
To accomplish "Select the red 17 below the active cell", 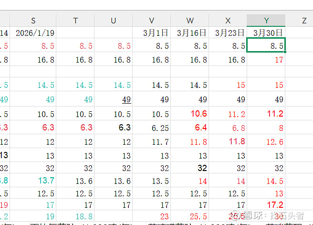I will 266,59.
